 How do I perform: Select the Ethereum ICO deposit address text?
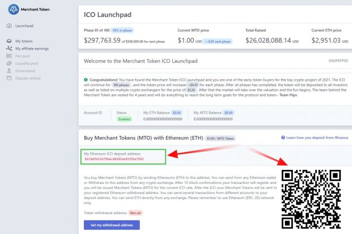(114, 159)
